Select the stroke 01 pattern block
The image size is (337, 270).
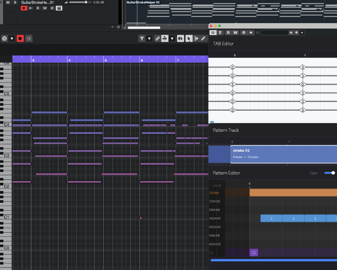[283, 154]
